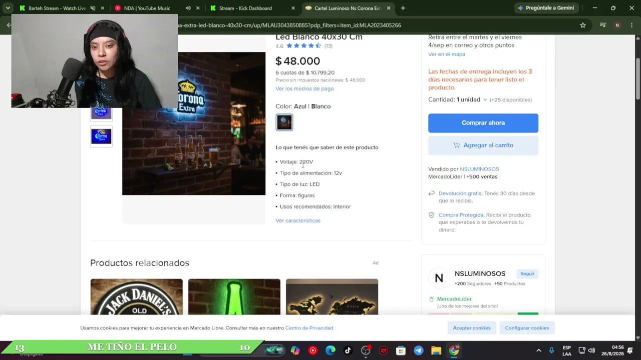This screenshot has width=641, height=360.
Task: Launch Microsoft Edge from the taskbar
Action: (331, 350)
